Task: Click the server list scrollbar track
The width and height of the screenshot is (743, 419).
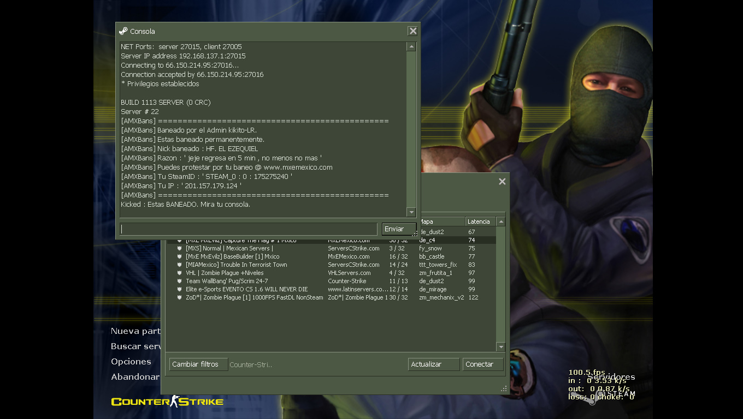Action: pyautogui.click(x=501, y=284)
